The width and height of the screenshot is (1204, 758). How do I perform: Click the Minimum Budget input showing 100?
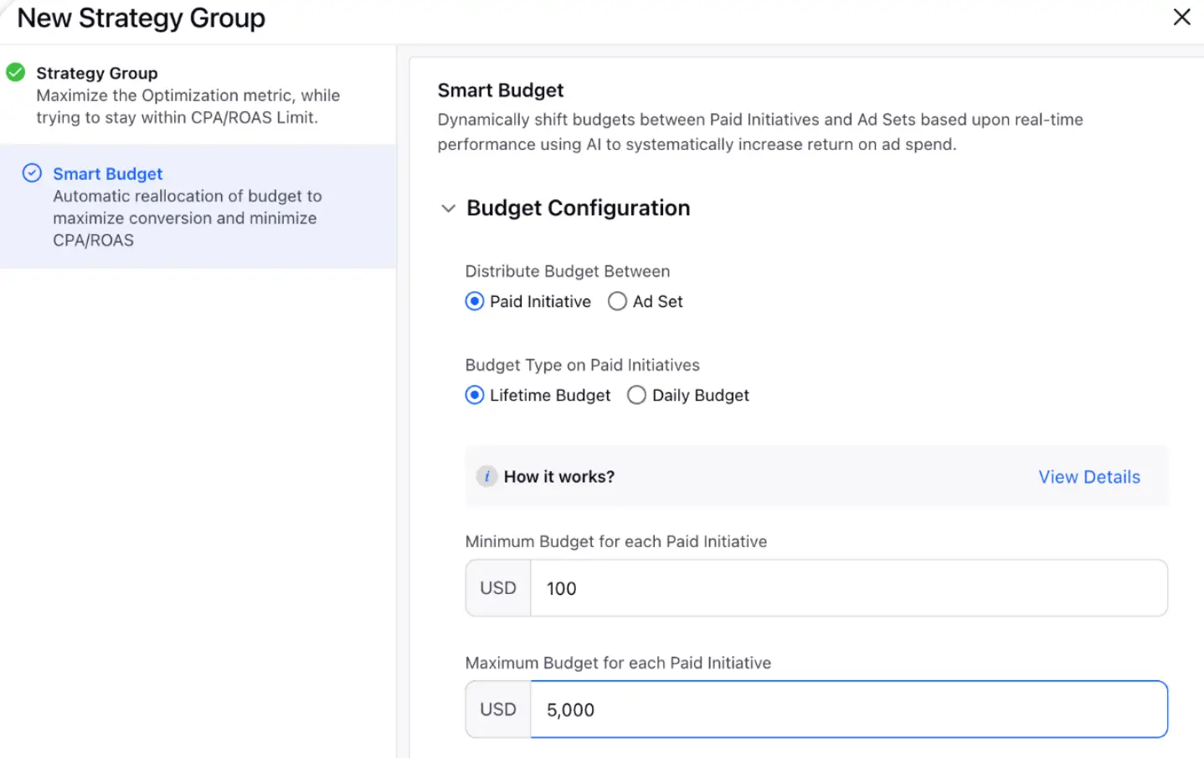click(x=847, y=588)
